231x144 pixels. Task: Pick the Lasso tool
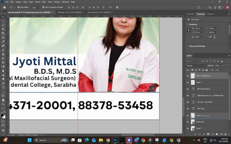pyautogui.click(x=3, y=25)
